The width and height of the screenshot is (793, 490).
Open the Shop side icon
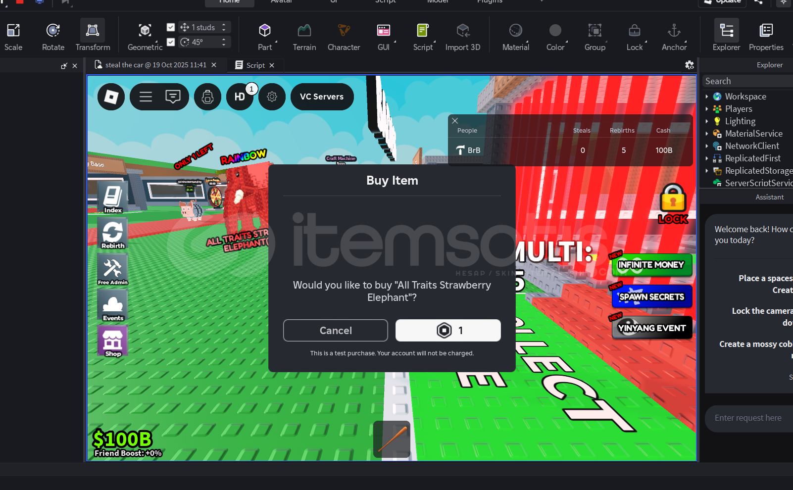(113, 341)
